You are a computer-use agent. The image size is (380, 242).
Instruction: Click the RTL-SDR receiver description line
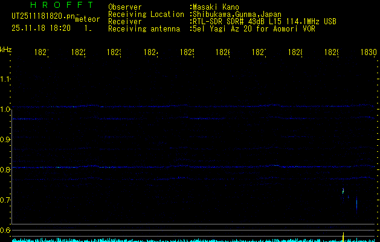(x=263, y=21)
